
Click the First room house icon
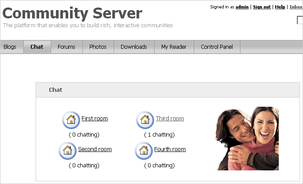pyautogui.click(x=71, y=119)
